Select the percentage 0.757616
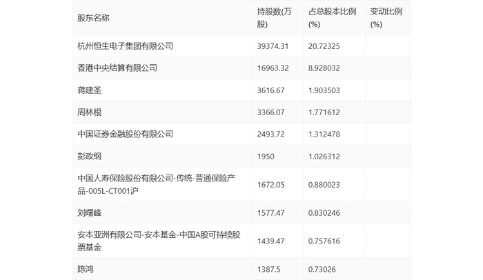483x280 pixels. pos(324,241)
